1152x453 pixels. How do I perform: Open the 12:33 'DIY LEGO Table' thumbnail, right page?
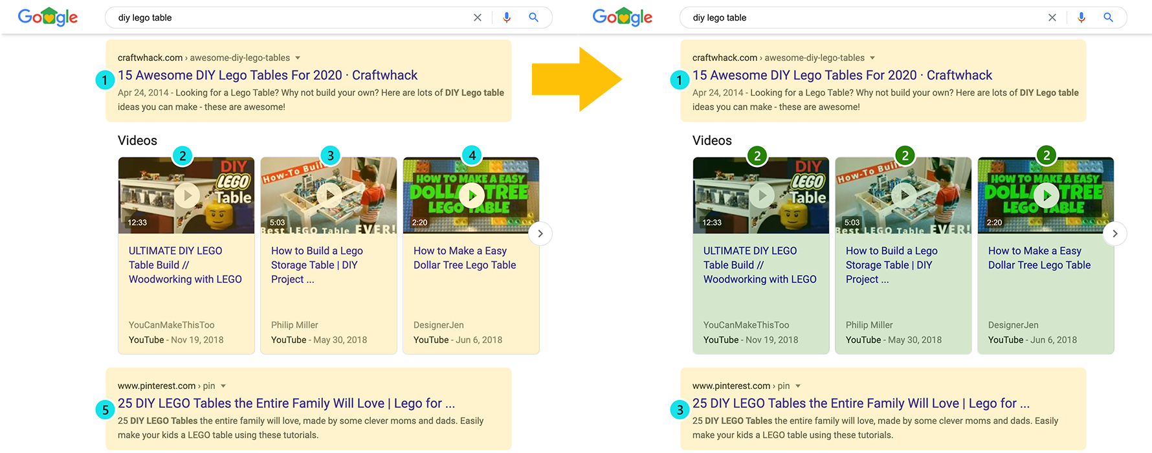pos(761,195)
